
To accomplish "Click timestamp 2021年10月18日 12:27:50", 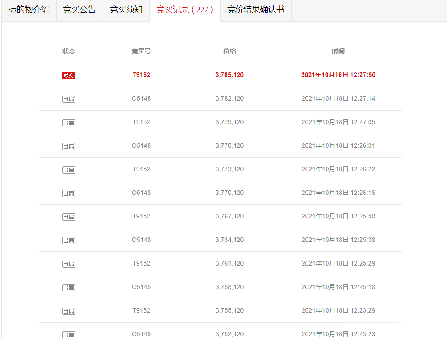I will click(338, 75).
